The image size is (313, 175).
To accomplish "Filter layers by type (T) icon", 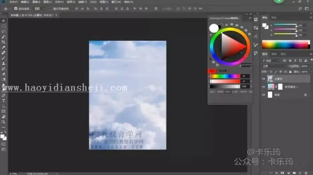I will 295,61.
